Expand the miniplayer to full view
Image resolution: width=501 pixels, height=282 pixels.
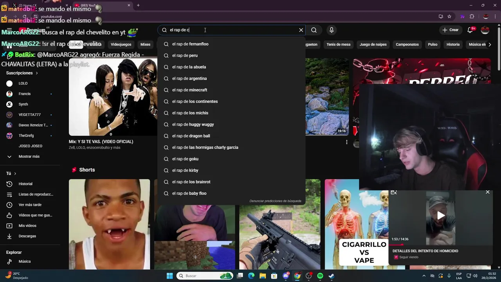(x=394, y=192)
